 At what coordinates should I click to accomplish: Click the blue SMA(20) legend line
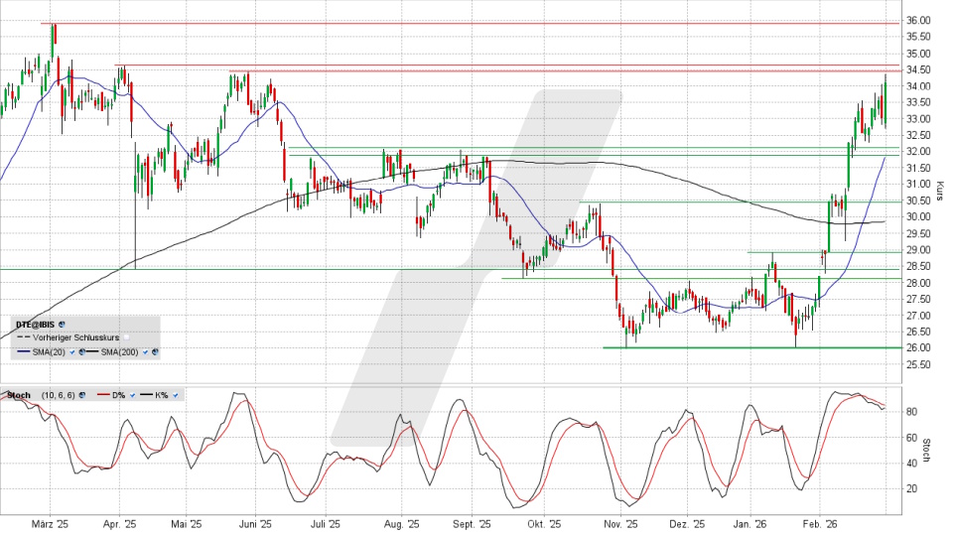24,352
